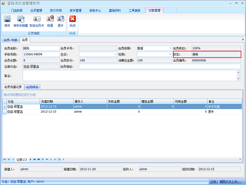This screenshot has height=185, width=246.
Task: Click the grid horizontal scroll left arrow
Action: point(63,160)
